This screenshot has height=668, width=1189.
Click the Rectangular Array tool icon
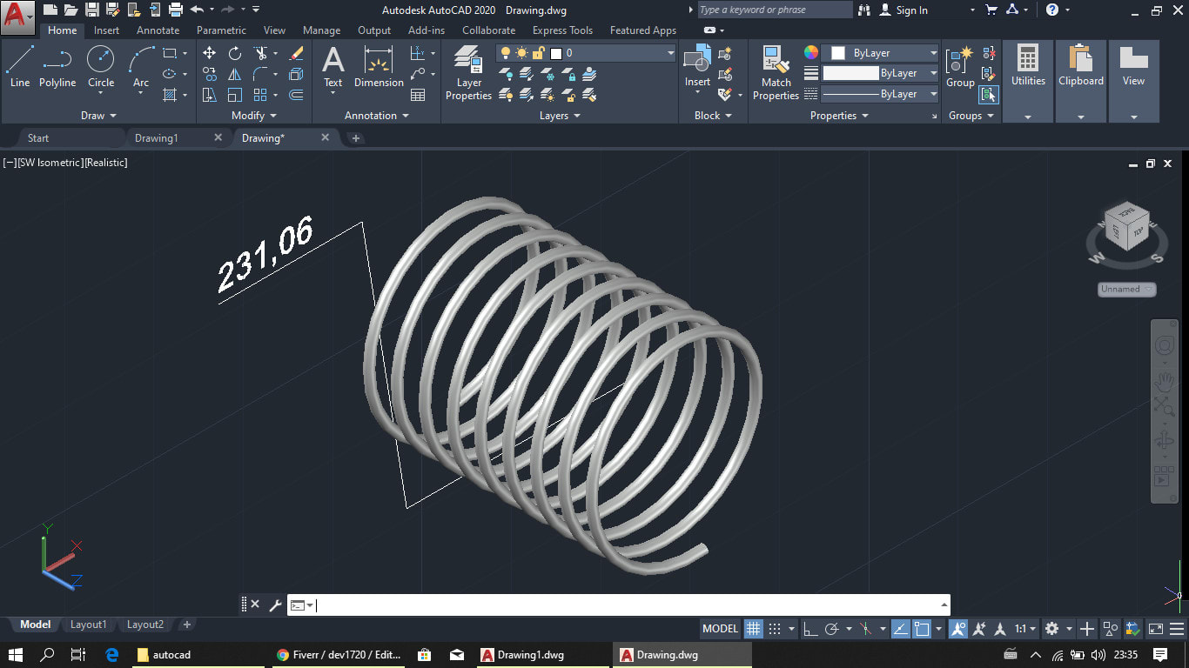tap(260, 95)
